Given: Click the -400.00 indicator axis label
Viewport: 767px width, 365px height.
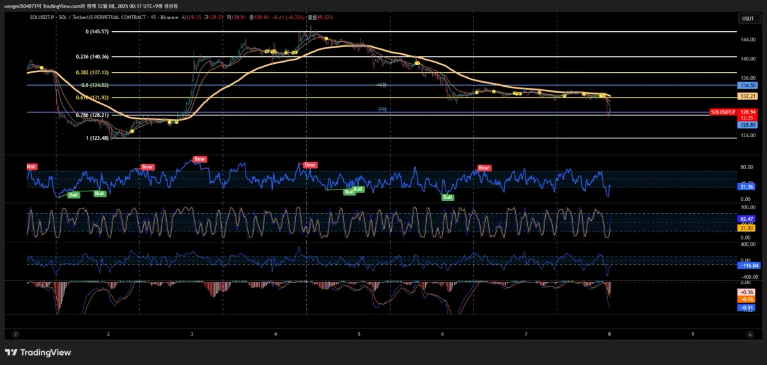Looking at the screenshot, I should pos(748,276).
